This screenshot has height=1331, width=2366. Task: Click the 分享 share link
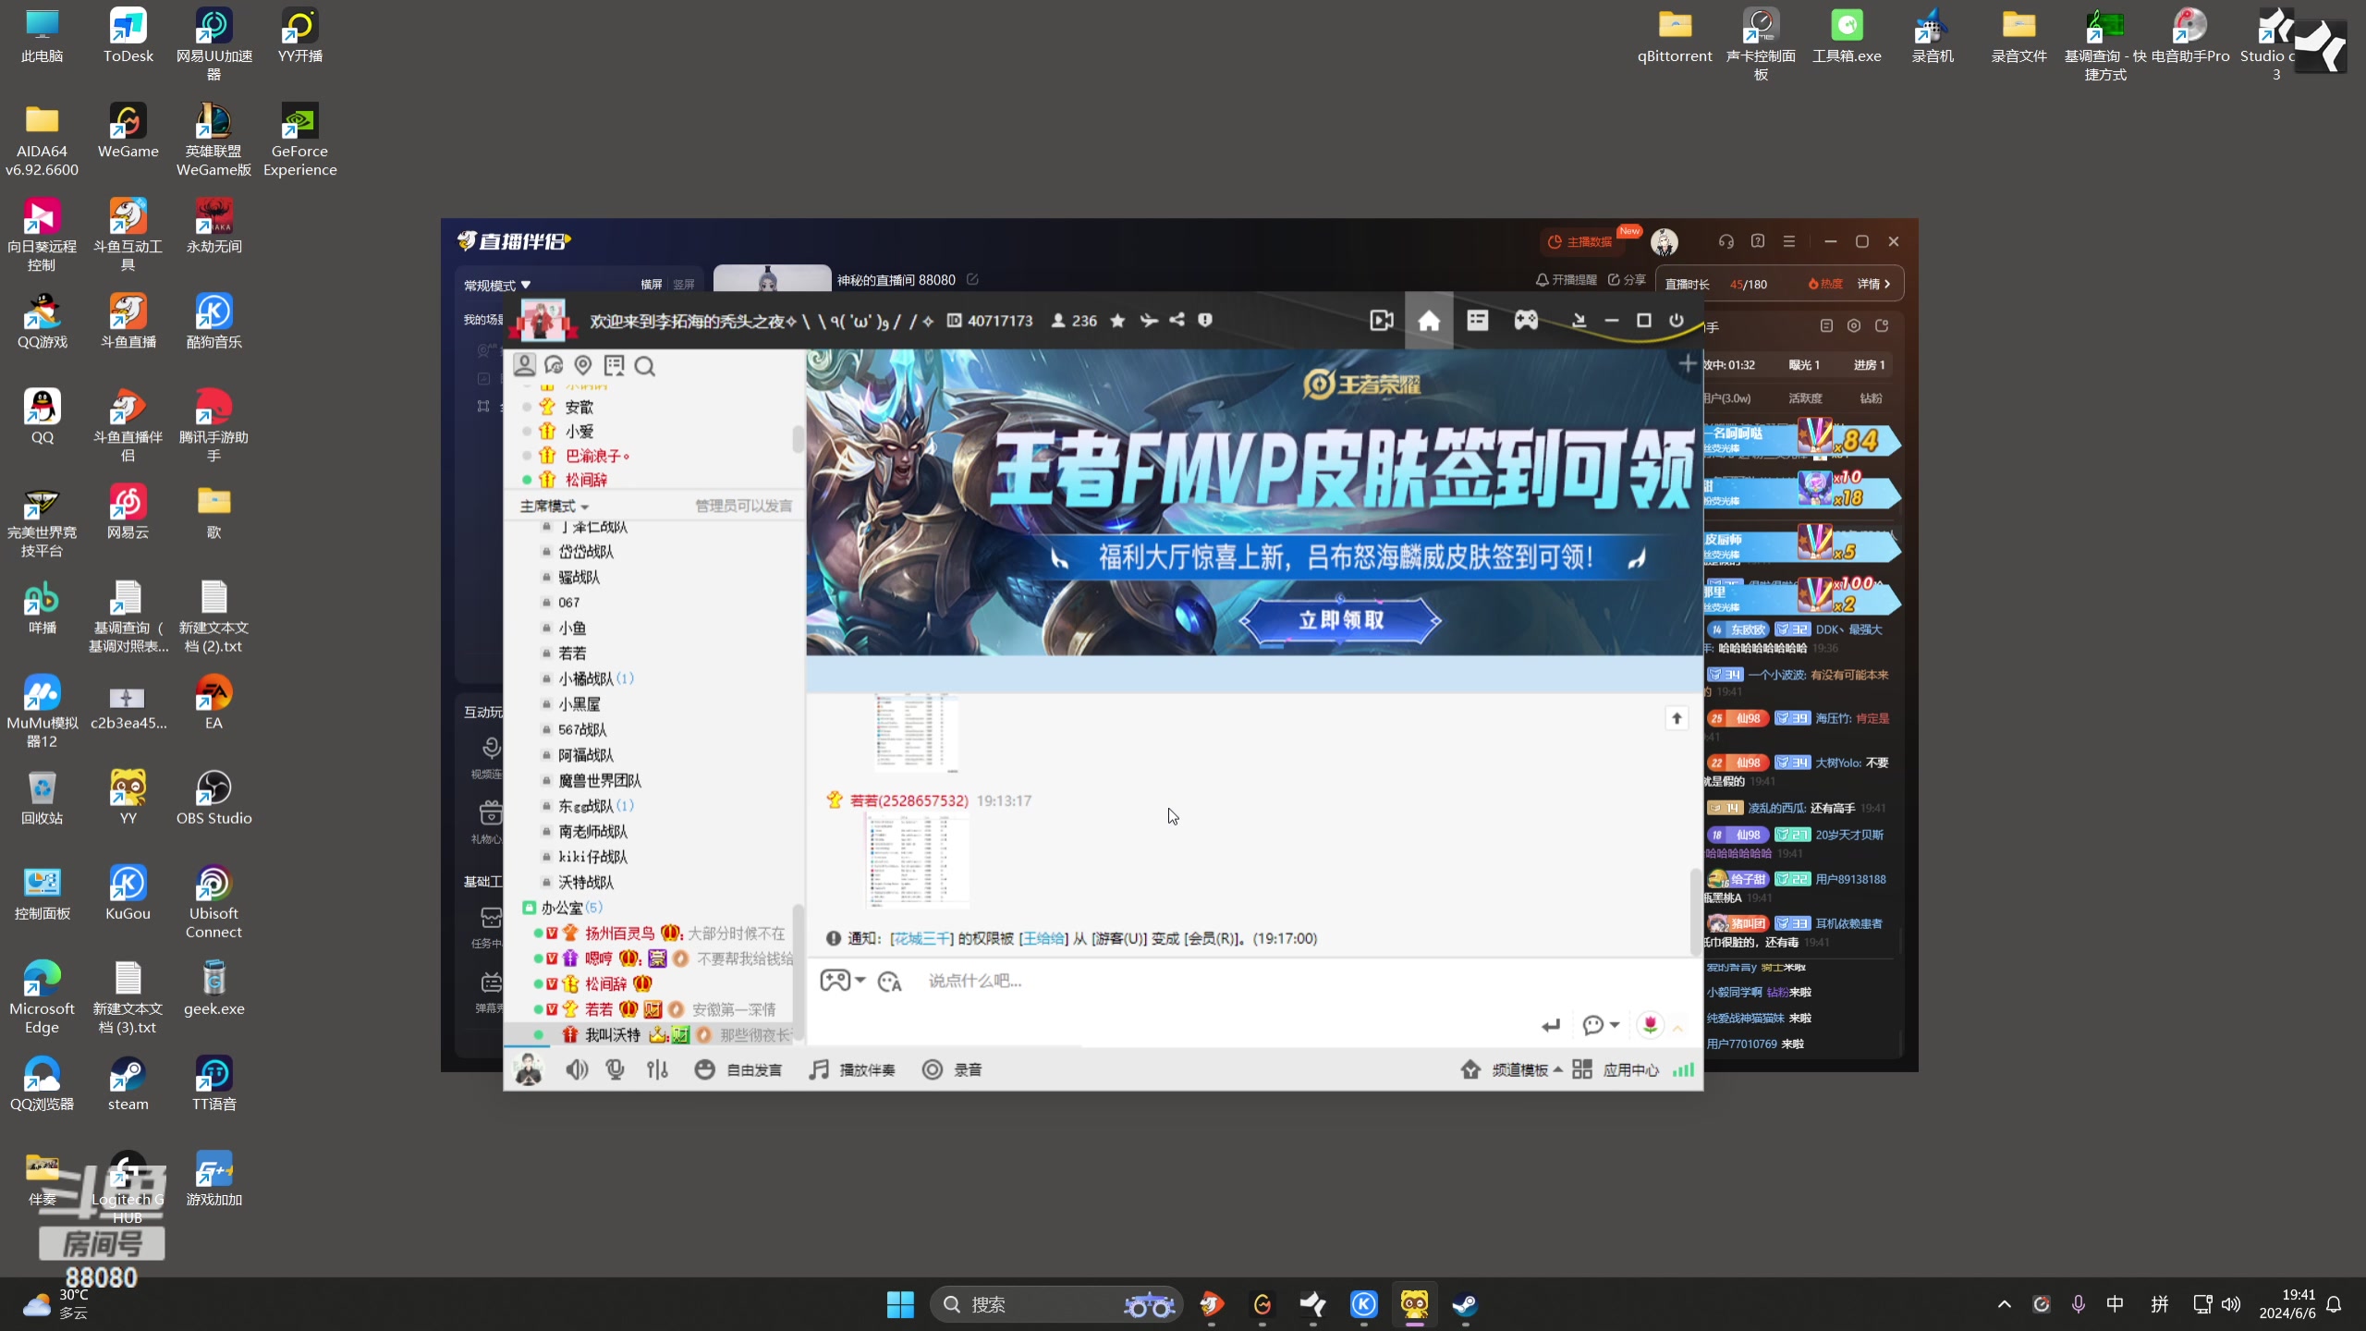click(1626, 279)
